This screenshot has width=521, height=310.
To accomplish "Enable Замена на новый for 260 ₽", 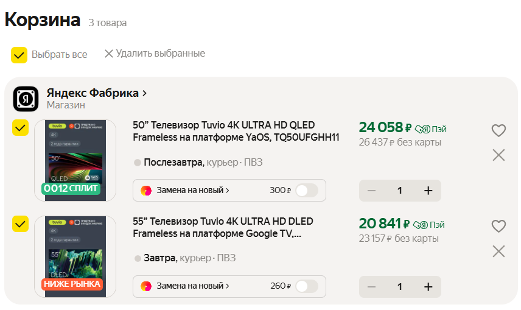I will tap(306, 286).
